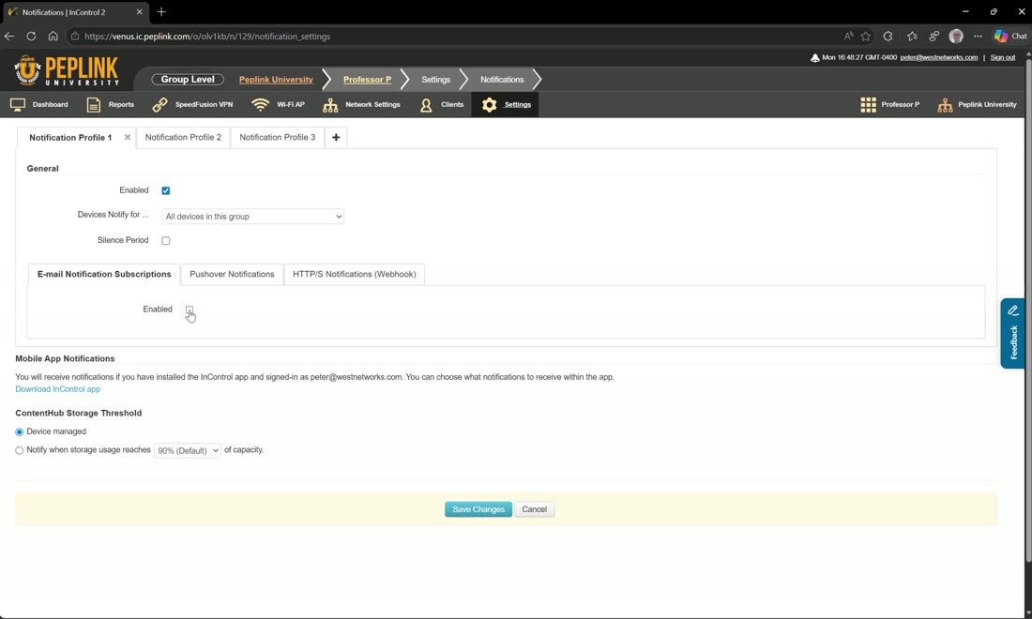1032x619 pixels.
Task: Open the 90% (Default) capacity dropdown
Action: coord(188,450)
